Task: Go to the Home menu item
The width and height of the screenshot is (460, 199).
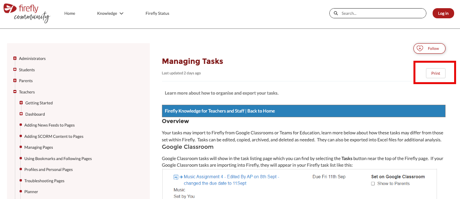Action: pyautogui.click(x=70, y=13)
